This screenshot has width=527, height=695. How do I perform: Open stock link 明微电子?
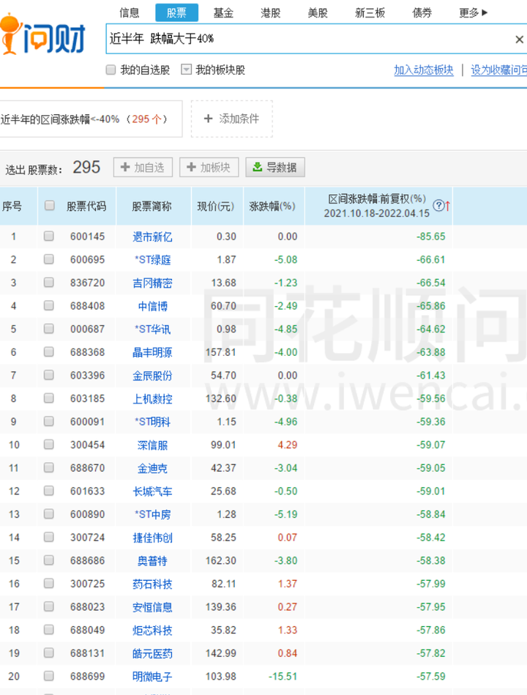click(x=152, y=677)
